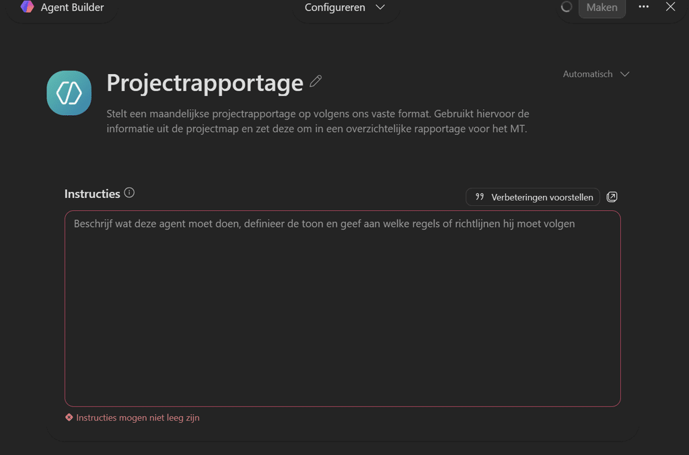Click Verbeteringen voorstellen button
Viewport: 689px width, 455px height.
[533, 197]
